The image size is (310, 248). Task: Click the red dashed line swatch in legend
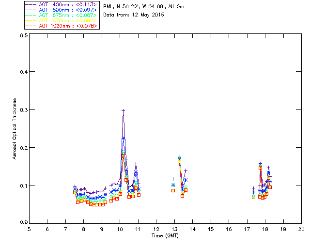tap(31, 26)
